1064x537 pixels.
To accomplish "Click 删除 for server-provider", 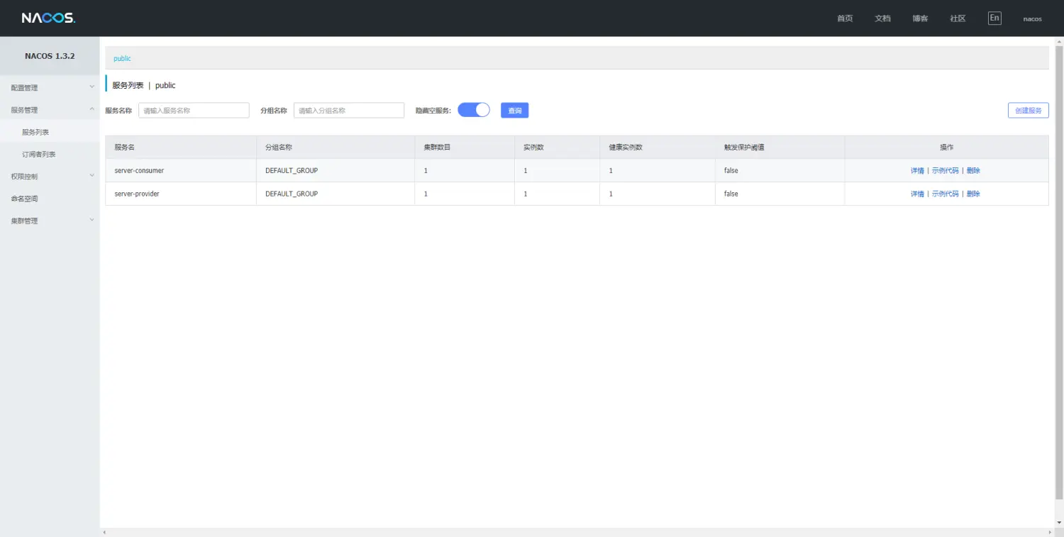I will pos(973,194).
